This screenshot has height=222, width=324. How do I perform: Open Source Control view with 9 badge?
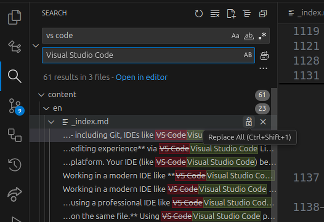[x=16, y=106]
